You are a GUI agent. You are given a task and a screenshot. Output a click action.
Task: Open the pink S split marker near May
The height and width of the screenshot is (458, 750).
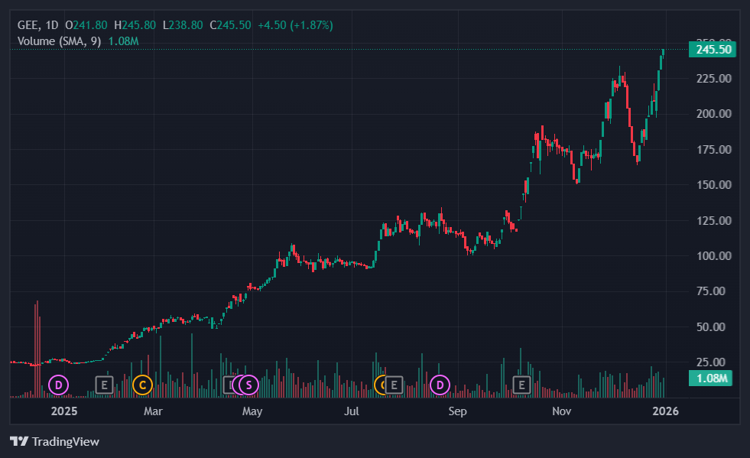[248, 385]
